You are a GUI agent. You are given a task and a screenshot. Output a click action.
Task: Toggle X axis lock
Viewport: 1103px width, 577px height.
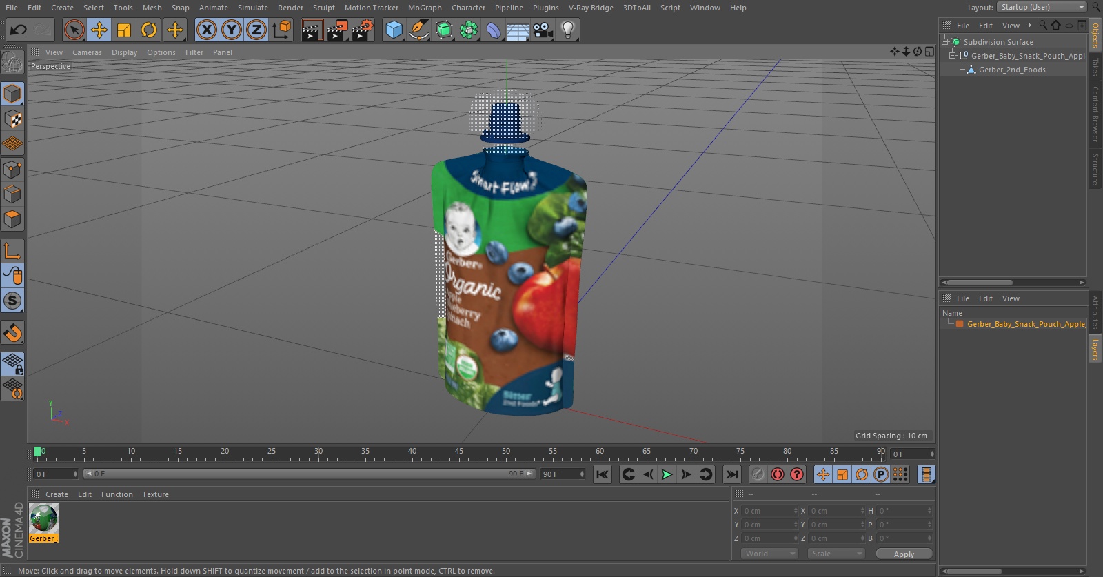tap(206, 30)
